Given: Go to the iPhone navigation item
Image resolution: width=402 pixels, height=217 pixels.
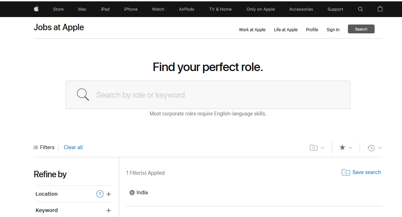Looking at the screenshot, I should (131, 9).
